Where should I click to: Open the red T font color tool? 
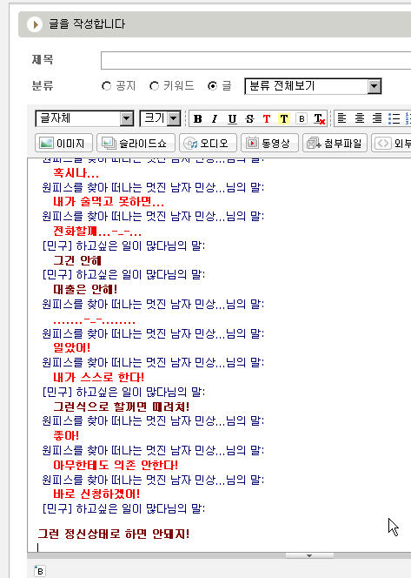[x=267, y=118]
